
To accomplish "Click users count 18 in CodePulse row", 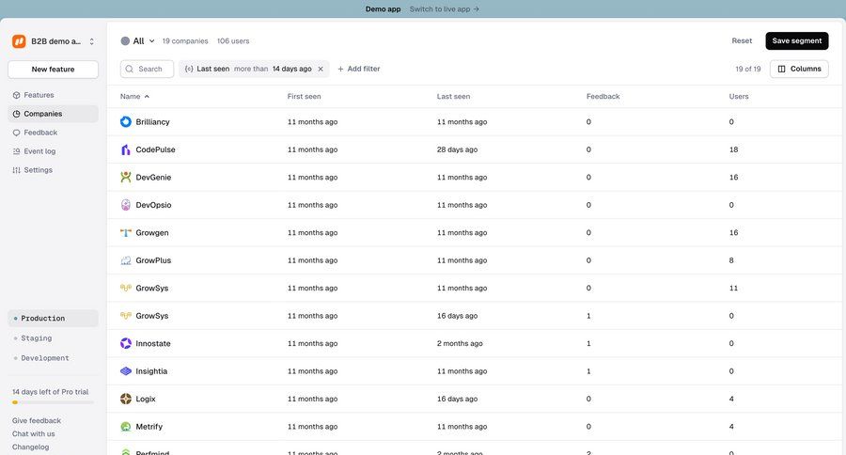I will 734,149.
